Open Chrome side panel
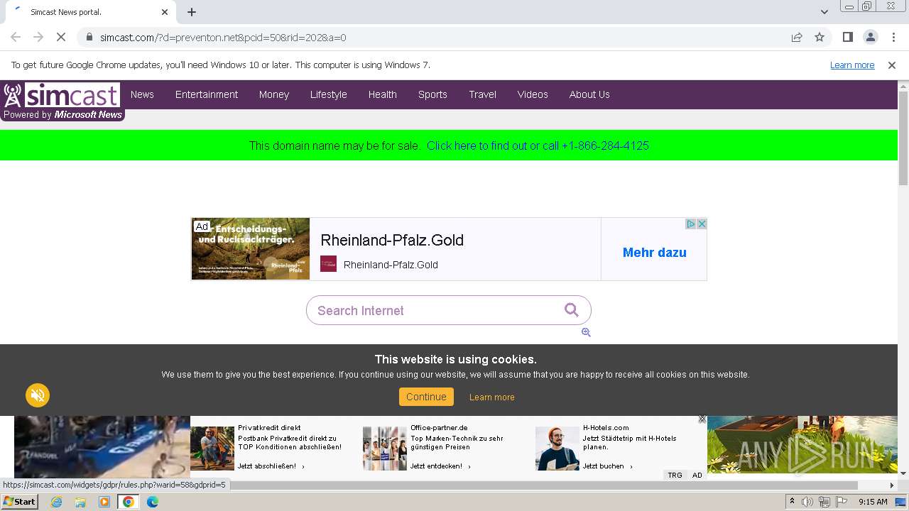The width and height of the screenshot is (909, 511). 847,37
